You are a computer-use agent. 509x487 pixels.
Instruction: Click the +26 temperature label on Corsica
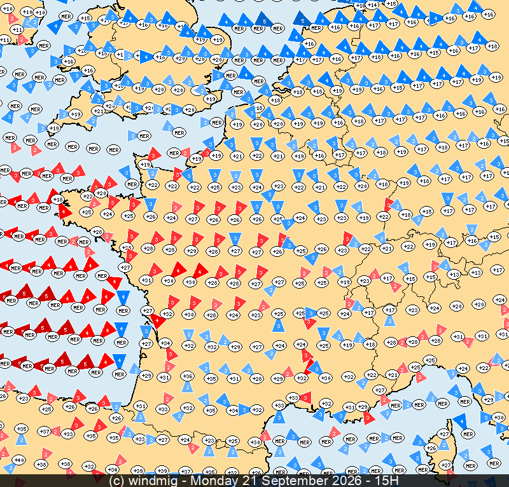(431, 448)
